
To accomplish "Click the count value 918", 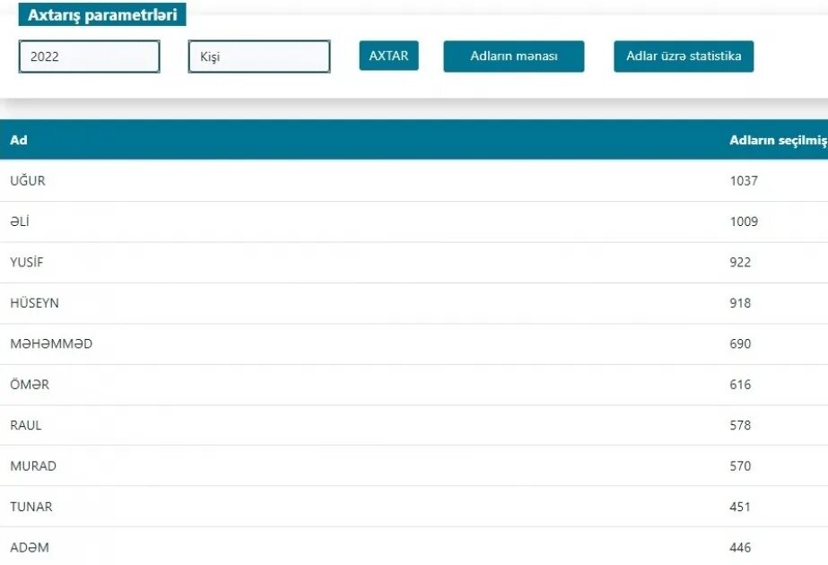I will (740, 302).
